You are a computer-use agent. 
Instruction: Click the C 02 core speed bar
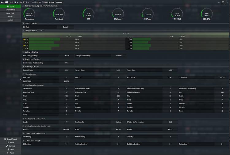tap(77, 42)
